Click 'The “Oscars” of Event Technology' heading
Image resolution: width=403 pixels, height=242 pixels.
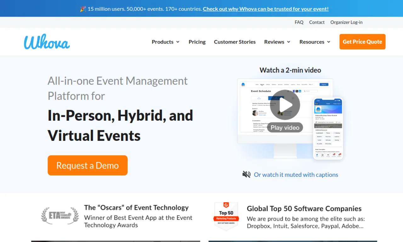click(136, 208)
